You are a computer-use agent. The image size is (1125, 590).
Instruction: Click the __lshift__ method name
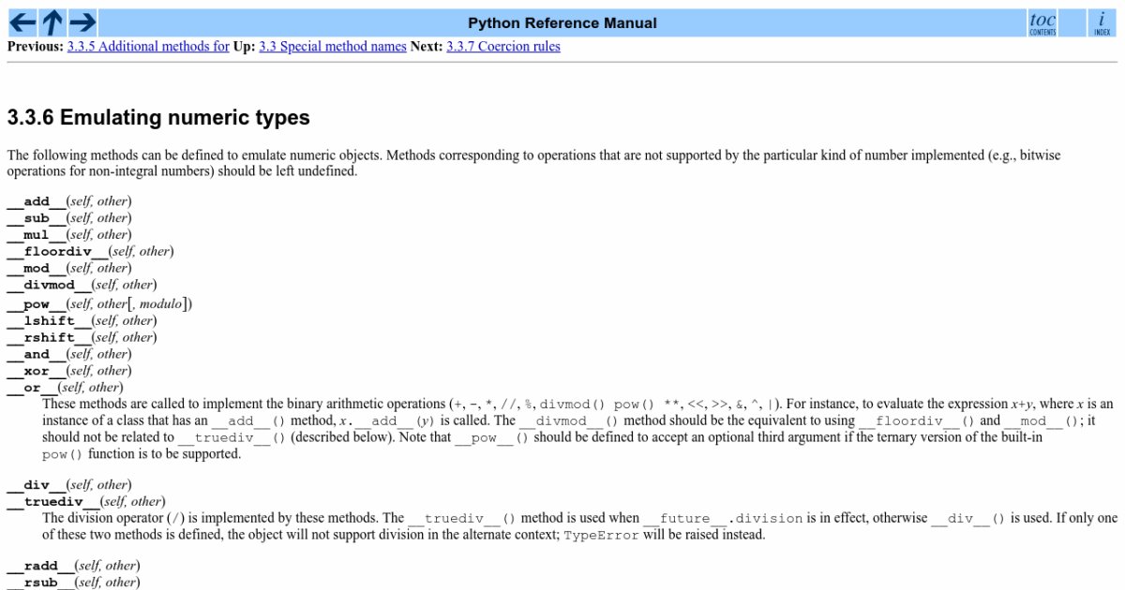point(49,321)
